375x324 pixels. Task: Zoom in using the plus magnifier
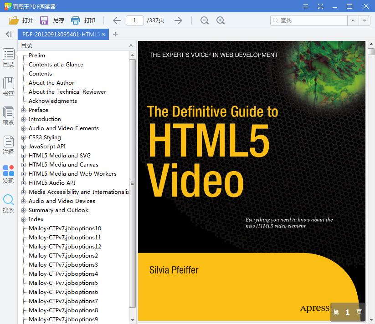pos(221,20)
